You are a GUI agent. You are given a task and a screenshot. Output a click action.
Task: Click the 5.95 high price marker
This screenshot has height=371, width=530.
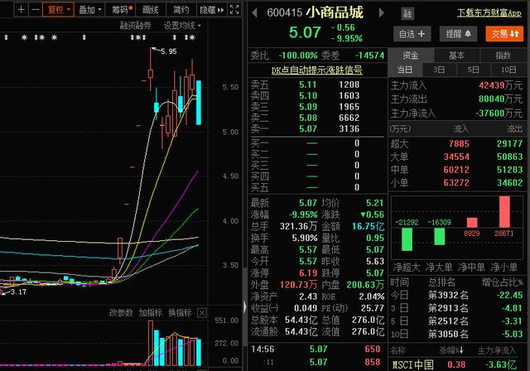[x=168, y=51]
